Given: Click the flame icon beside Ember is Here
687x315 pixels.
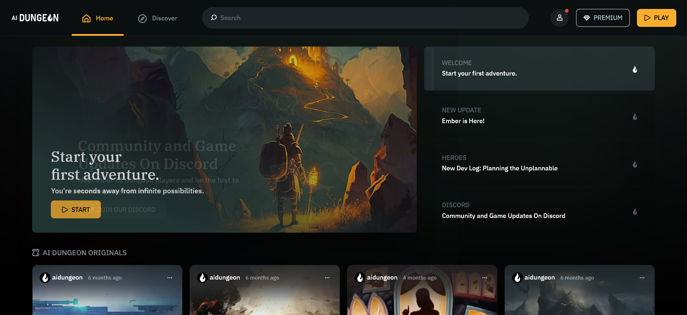Looking at the screenshot, I should [x=634, y=117].
